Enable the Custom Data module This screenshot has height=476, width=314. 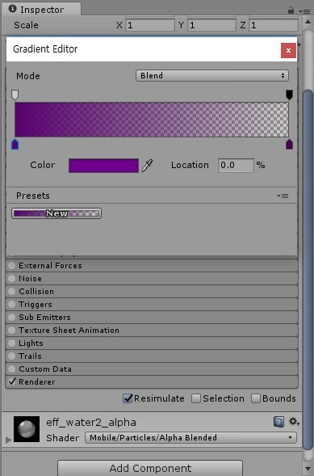pyautogui.click(x=11, y=369)
